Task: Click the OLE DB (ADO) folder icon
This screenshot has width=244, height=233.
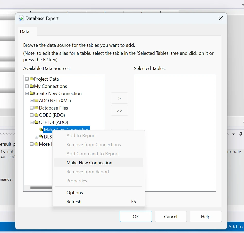Action: click(37, 122)
